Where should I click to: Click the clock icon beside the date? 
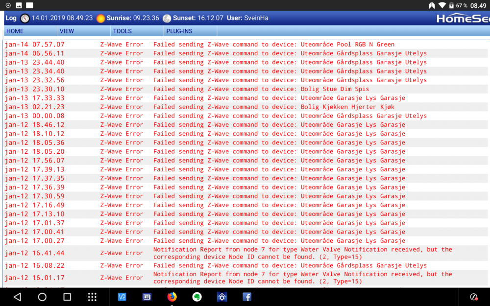pos(25,18)
